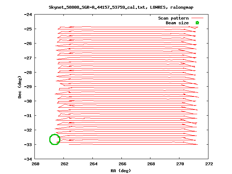Click the -27 Dec tick label
Viewport: 232px width, 174px height.
(28, 58)
